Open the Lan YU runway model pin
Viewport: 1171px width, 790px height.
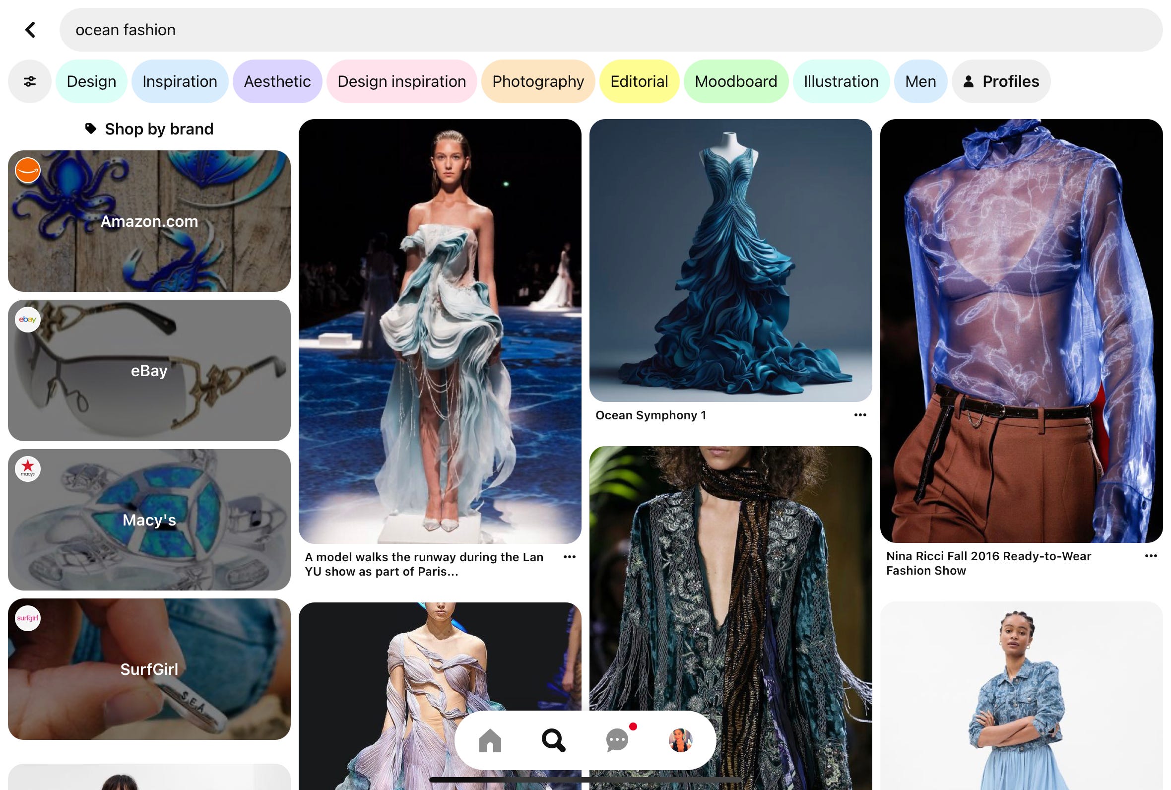(x=440, y=331)
